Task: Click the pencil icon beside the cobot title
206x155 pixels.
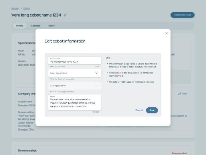Action: tap(65, 15)
